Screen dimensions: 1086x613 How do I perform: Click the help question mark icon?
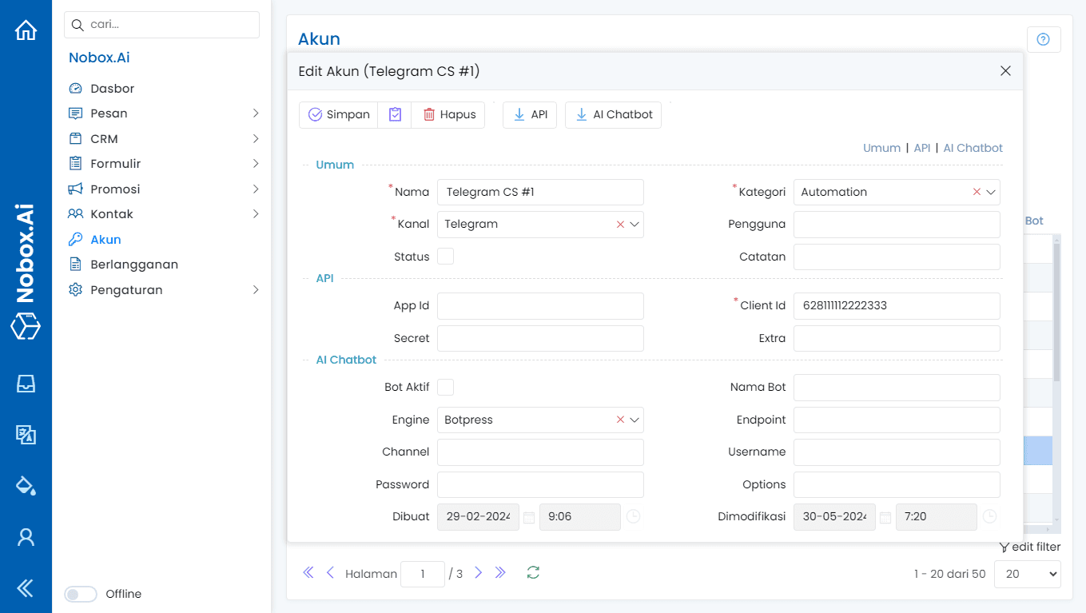tap(1043, 39)
